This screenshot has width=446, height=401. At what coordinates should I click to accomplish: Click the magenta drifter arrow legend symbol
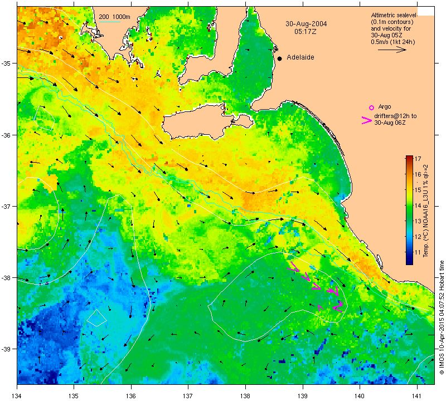tap(366, 120)
